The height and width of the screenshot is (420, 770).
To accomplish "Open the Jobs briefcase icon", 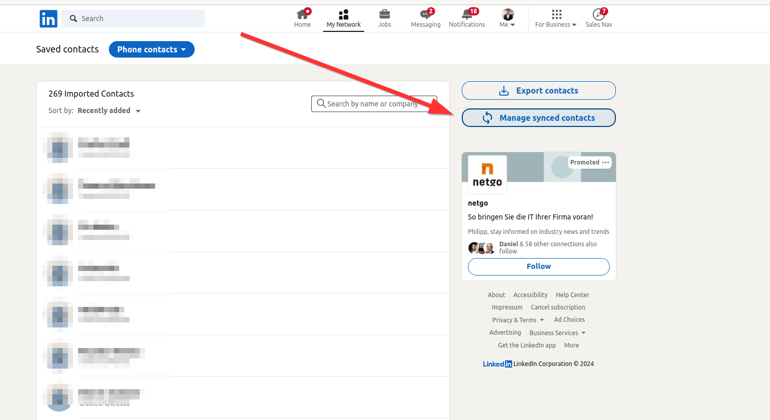I will tap(384, 14).
